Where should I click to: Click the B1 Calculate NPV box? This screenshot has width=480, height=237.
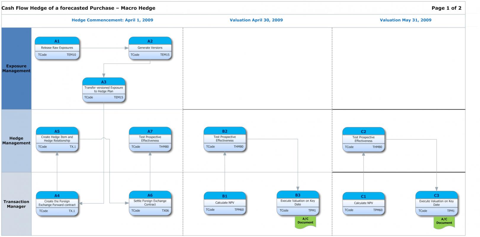click(225, 203)
